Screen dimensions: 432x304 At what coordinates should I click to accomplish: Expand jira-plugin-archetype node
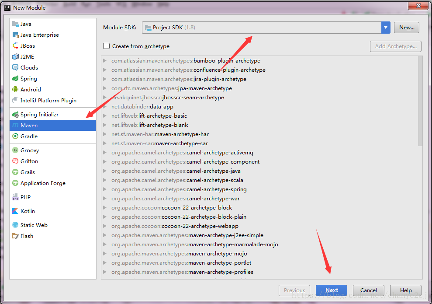pyautogui.click(x=105, y=79)
